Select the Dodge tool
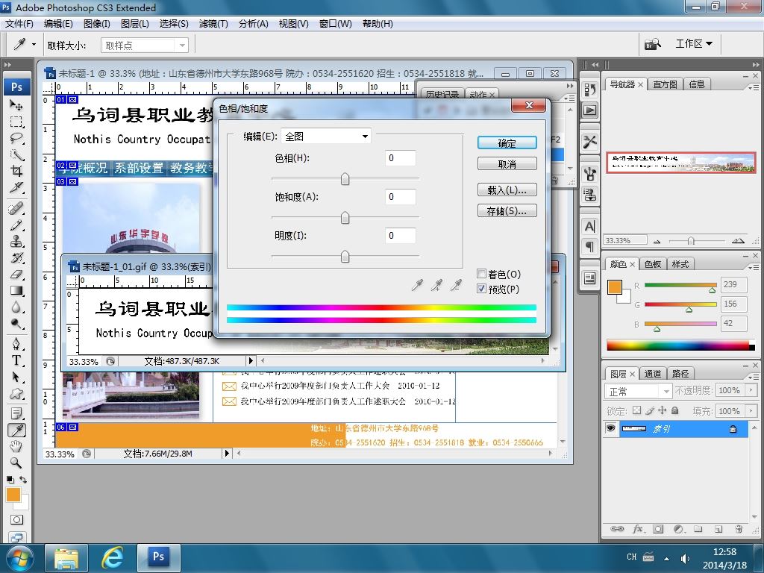764x573 pixels. coord(16,324)
